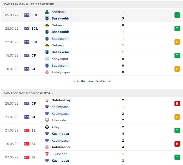Click the Konyaspor club logo
The height and width of the screenshot is (165, 183).
47,59
